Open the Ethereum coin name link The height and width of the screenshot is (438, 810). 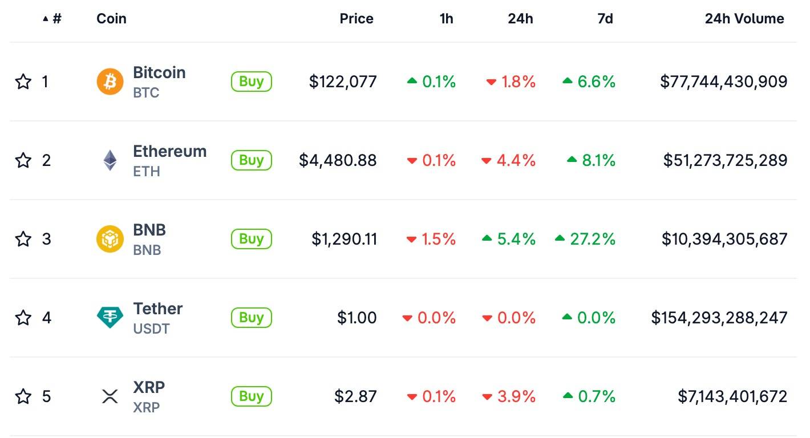(x=169, y=152)
